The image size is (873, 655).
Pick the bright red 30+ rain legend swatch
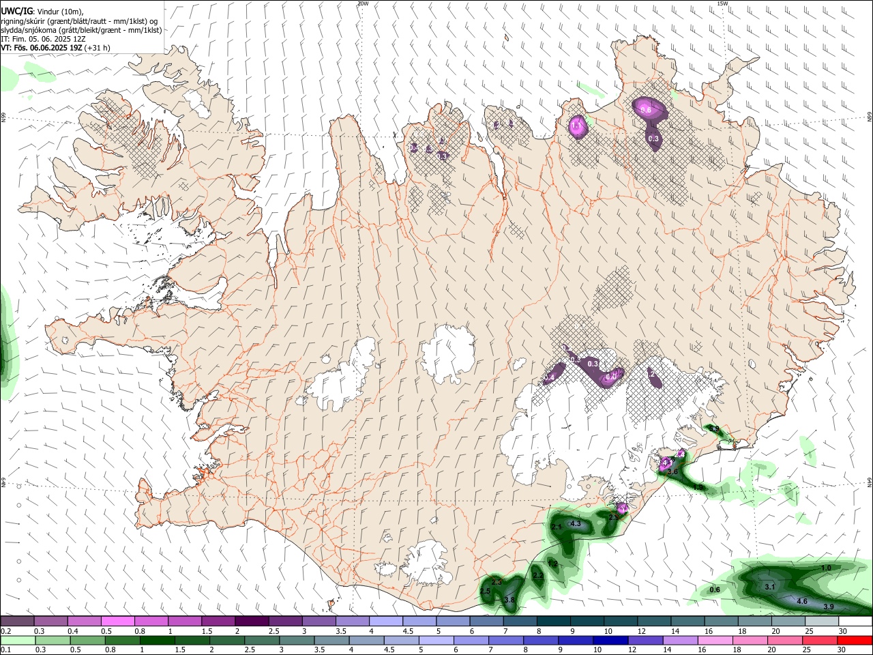pyautogui.click(x=855, y=640)
